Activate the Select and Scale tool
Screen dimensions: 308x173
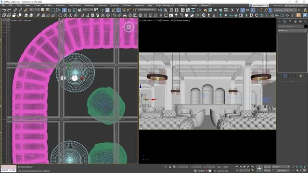(x=75, y=10)
